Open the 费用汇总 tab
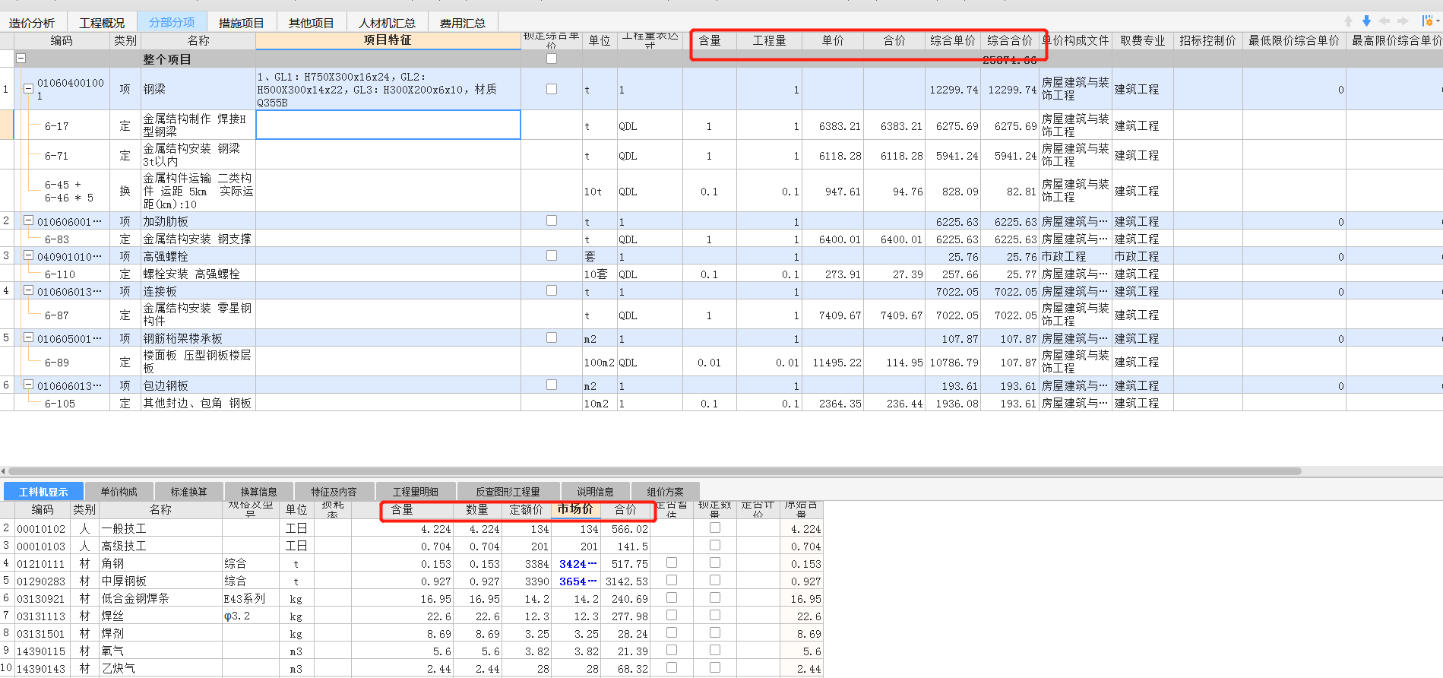Image resolution: width=1443 pixels, height=678 pixels. point(463,23)
